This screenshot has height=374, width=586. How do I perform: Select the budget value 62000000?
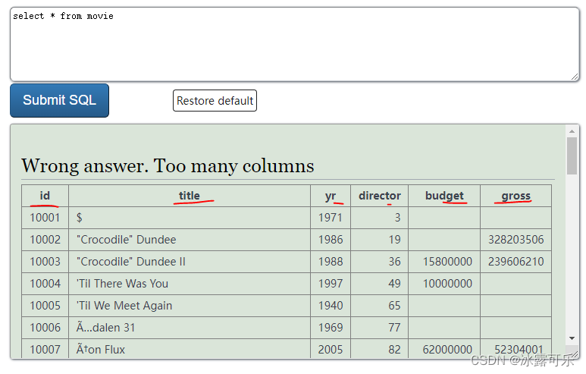444,349
